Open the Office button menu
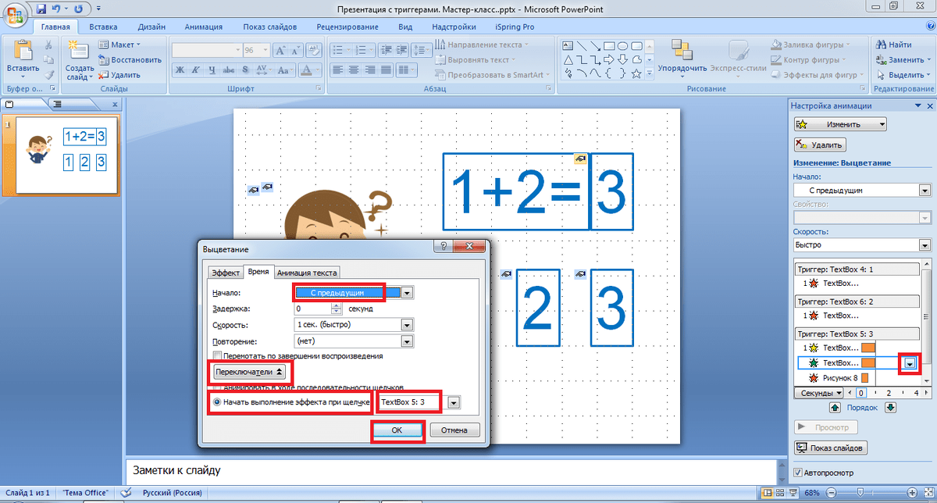The width and height of the screenshot is (937, 503). (x=14, y=14)
